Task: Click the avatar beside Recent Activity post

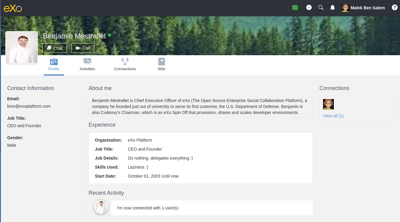Action: 101,207
